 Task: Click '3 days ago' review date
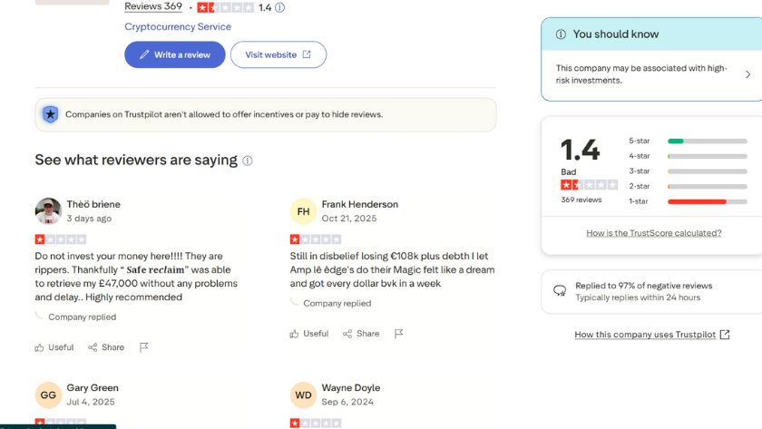89,219
